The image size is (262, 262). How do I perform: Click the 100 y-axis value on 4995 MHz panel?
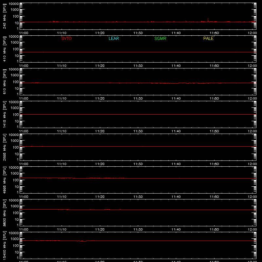[16, 180]
